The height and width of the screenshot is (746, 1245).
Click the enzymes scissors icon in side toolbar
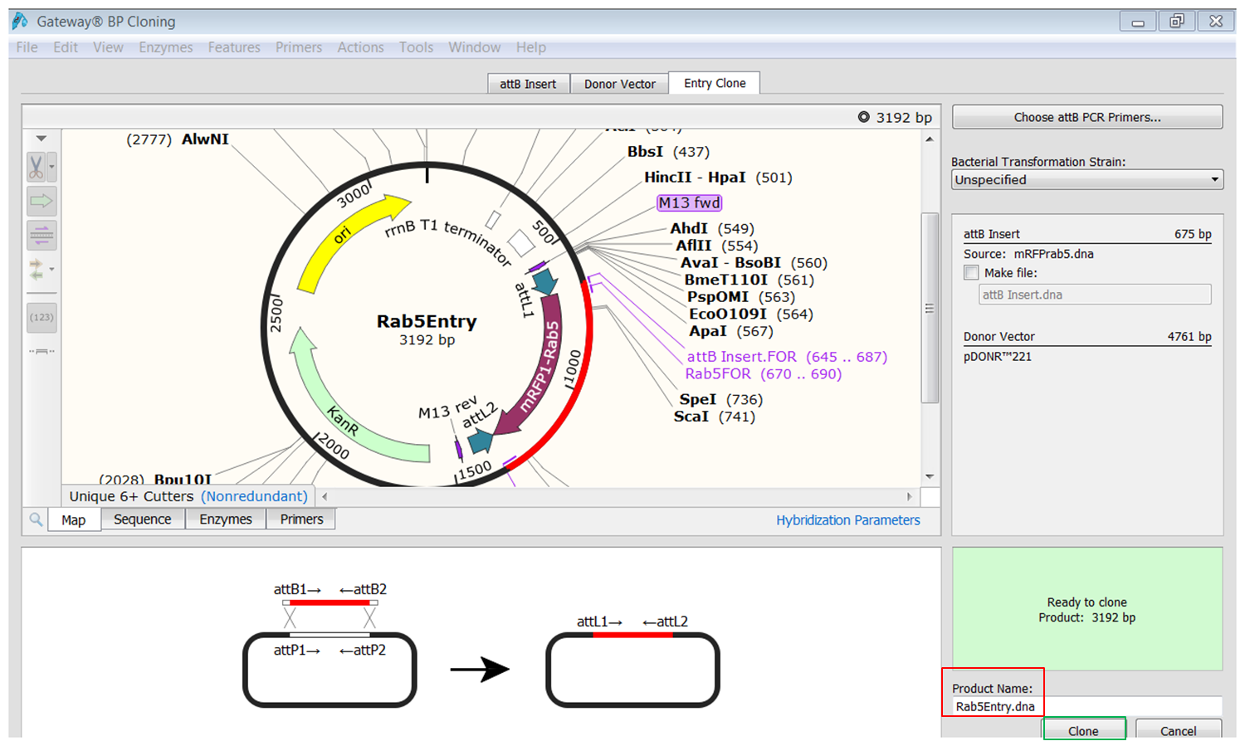37,167
